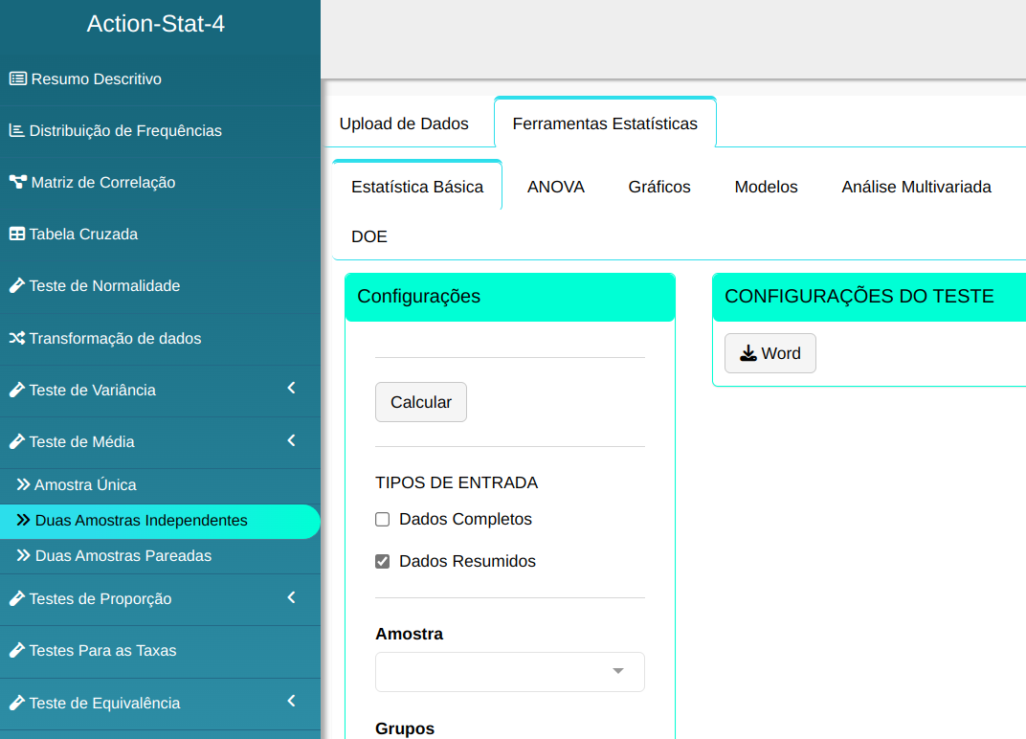Switch to the Upload de Dados tab

(x=404, y=123)
